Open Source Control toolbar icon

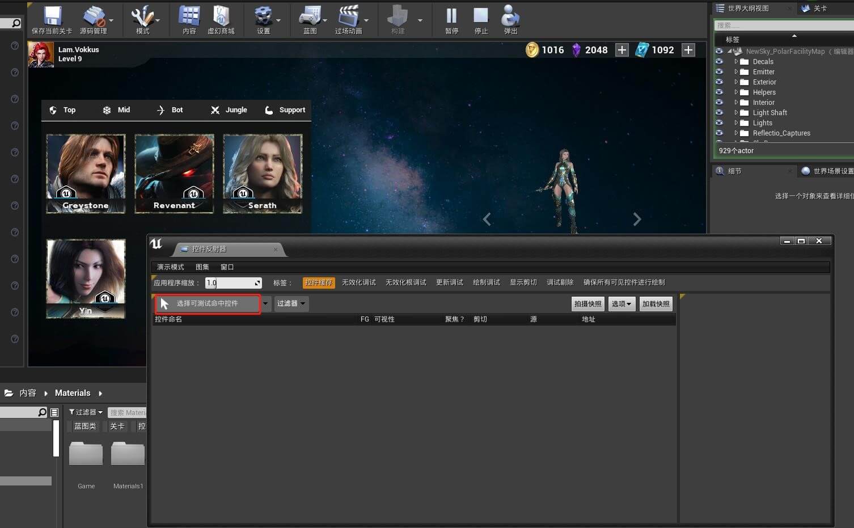point(93,20)
